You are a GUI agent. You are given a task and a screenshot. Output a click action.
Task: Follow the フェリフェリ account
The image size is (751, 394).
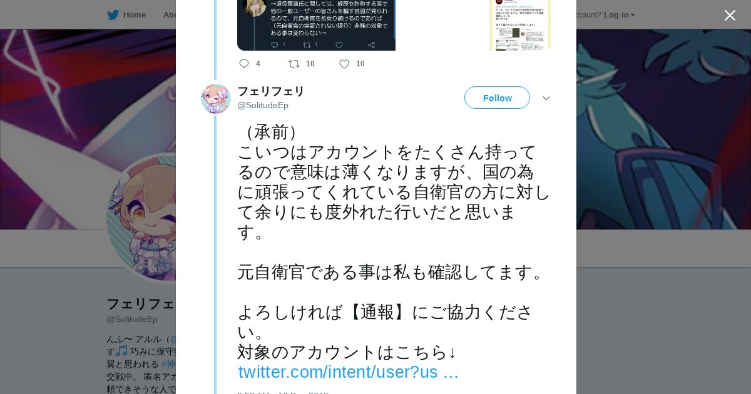click(x=497, y=98)
